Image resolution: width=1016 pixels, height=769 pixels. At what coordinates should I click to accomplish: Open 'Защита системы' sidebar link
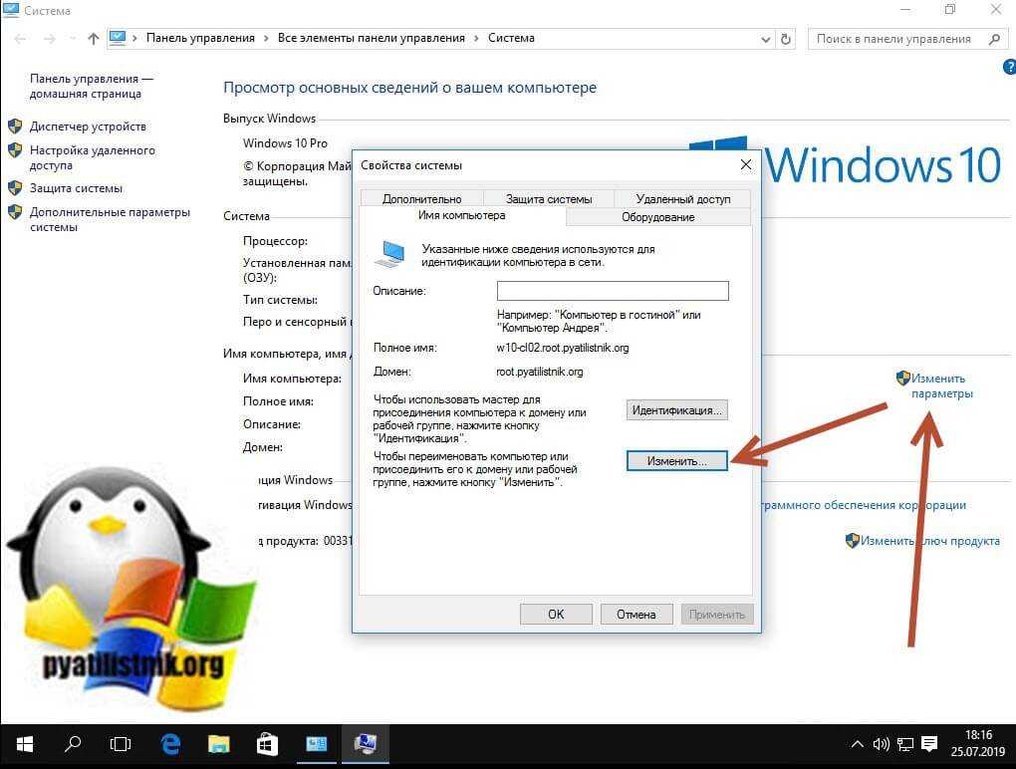(76, 188)
